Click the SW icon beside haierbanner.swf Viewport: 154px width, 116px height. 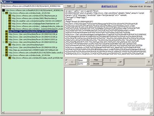(10, 24)
